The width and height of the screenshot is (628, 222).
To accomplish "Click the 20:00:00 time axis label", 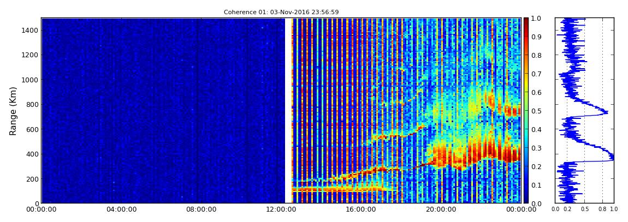I will coord(441,209).
